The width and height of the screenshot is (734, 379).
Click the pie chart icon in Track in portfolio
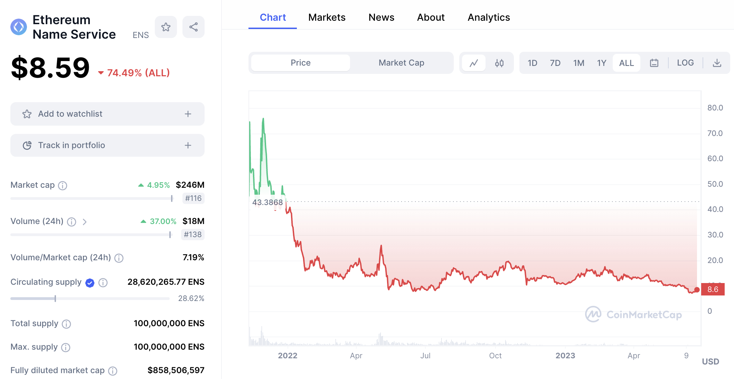coord(27,145)
